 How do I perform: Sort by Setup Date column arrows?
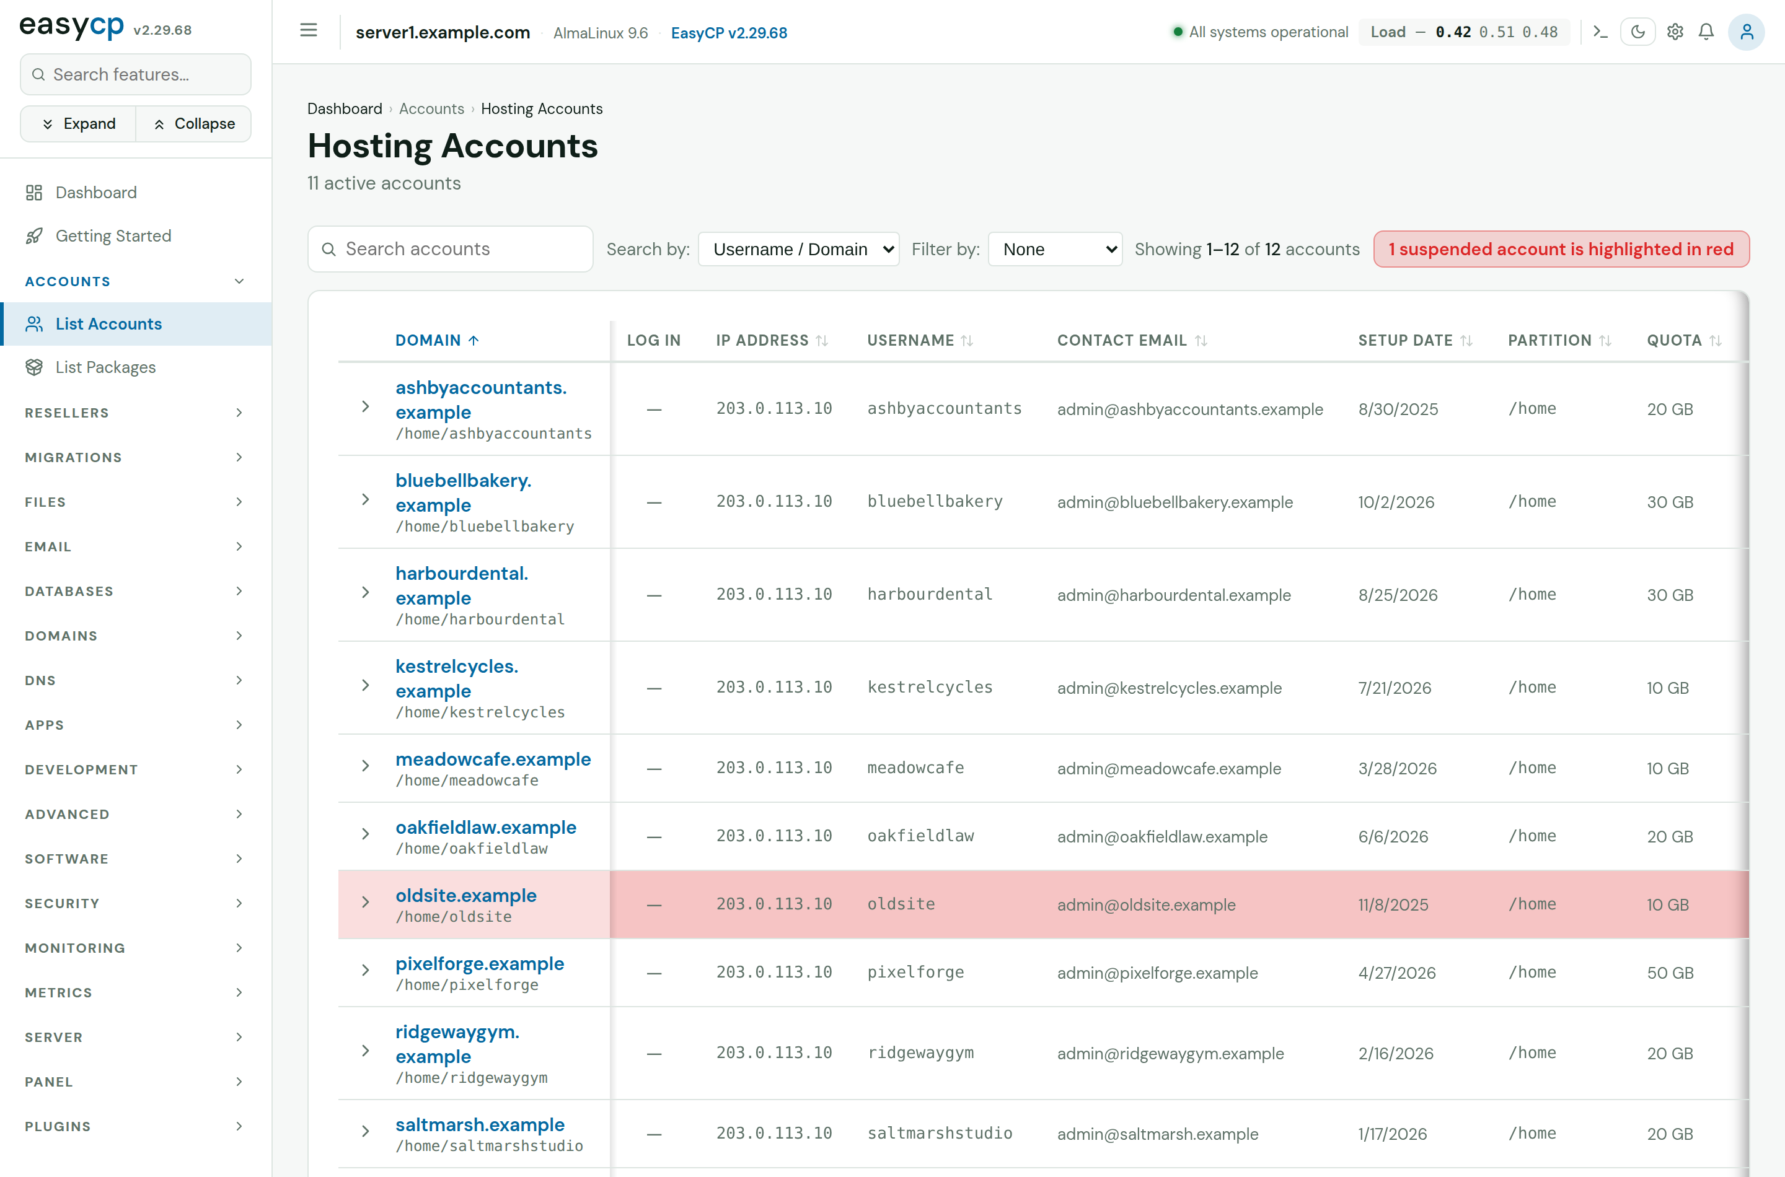coord(1466,341)
